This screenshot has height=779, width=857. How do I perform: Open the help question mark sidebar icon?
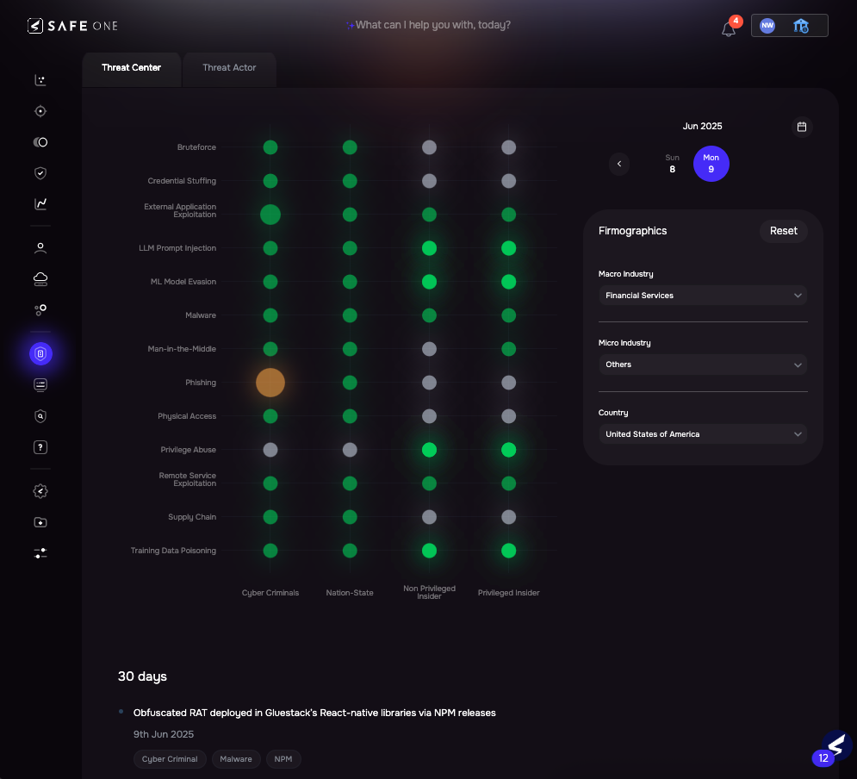pos(40,447)
